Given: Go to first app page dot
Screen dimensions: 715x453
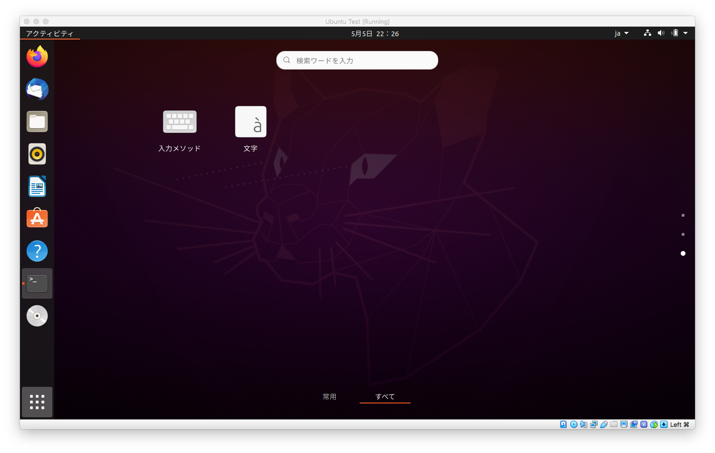Looking at the screenshot, I should [x=683, y=215].
